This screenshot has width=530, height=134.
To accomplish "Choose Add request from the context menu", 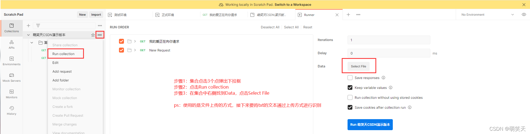I will coord(75,72).
